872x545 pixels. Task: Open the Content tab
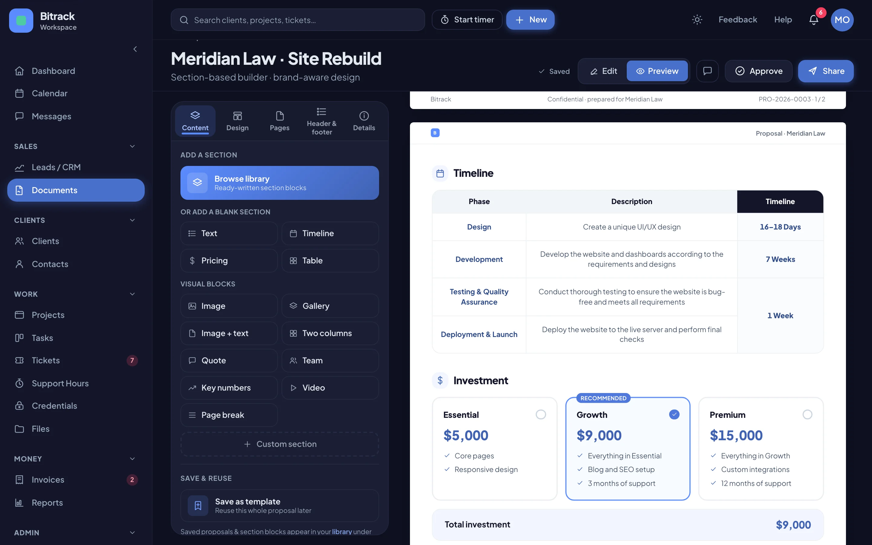point(195,121)
